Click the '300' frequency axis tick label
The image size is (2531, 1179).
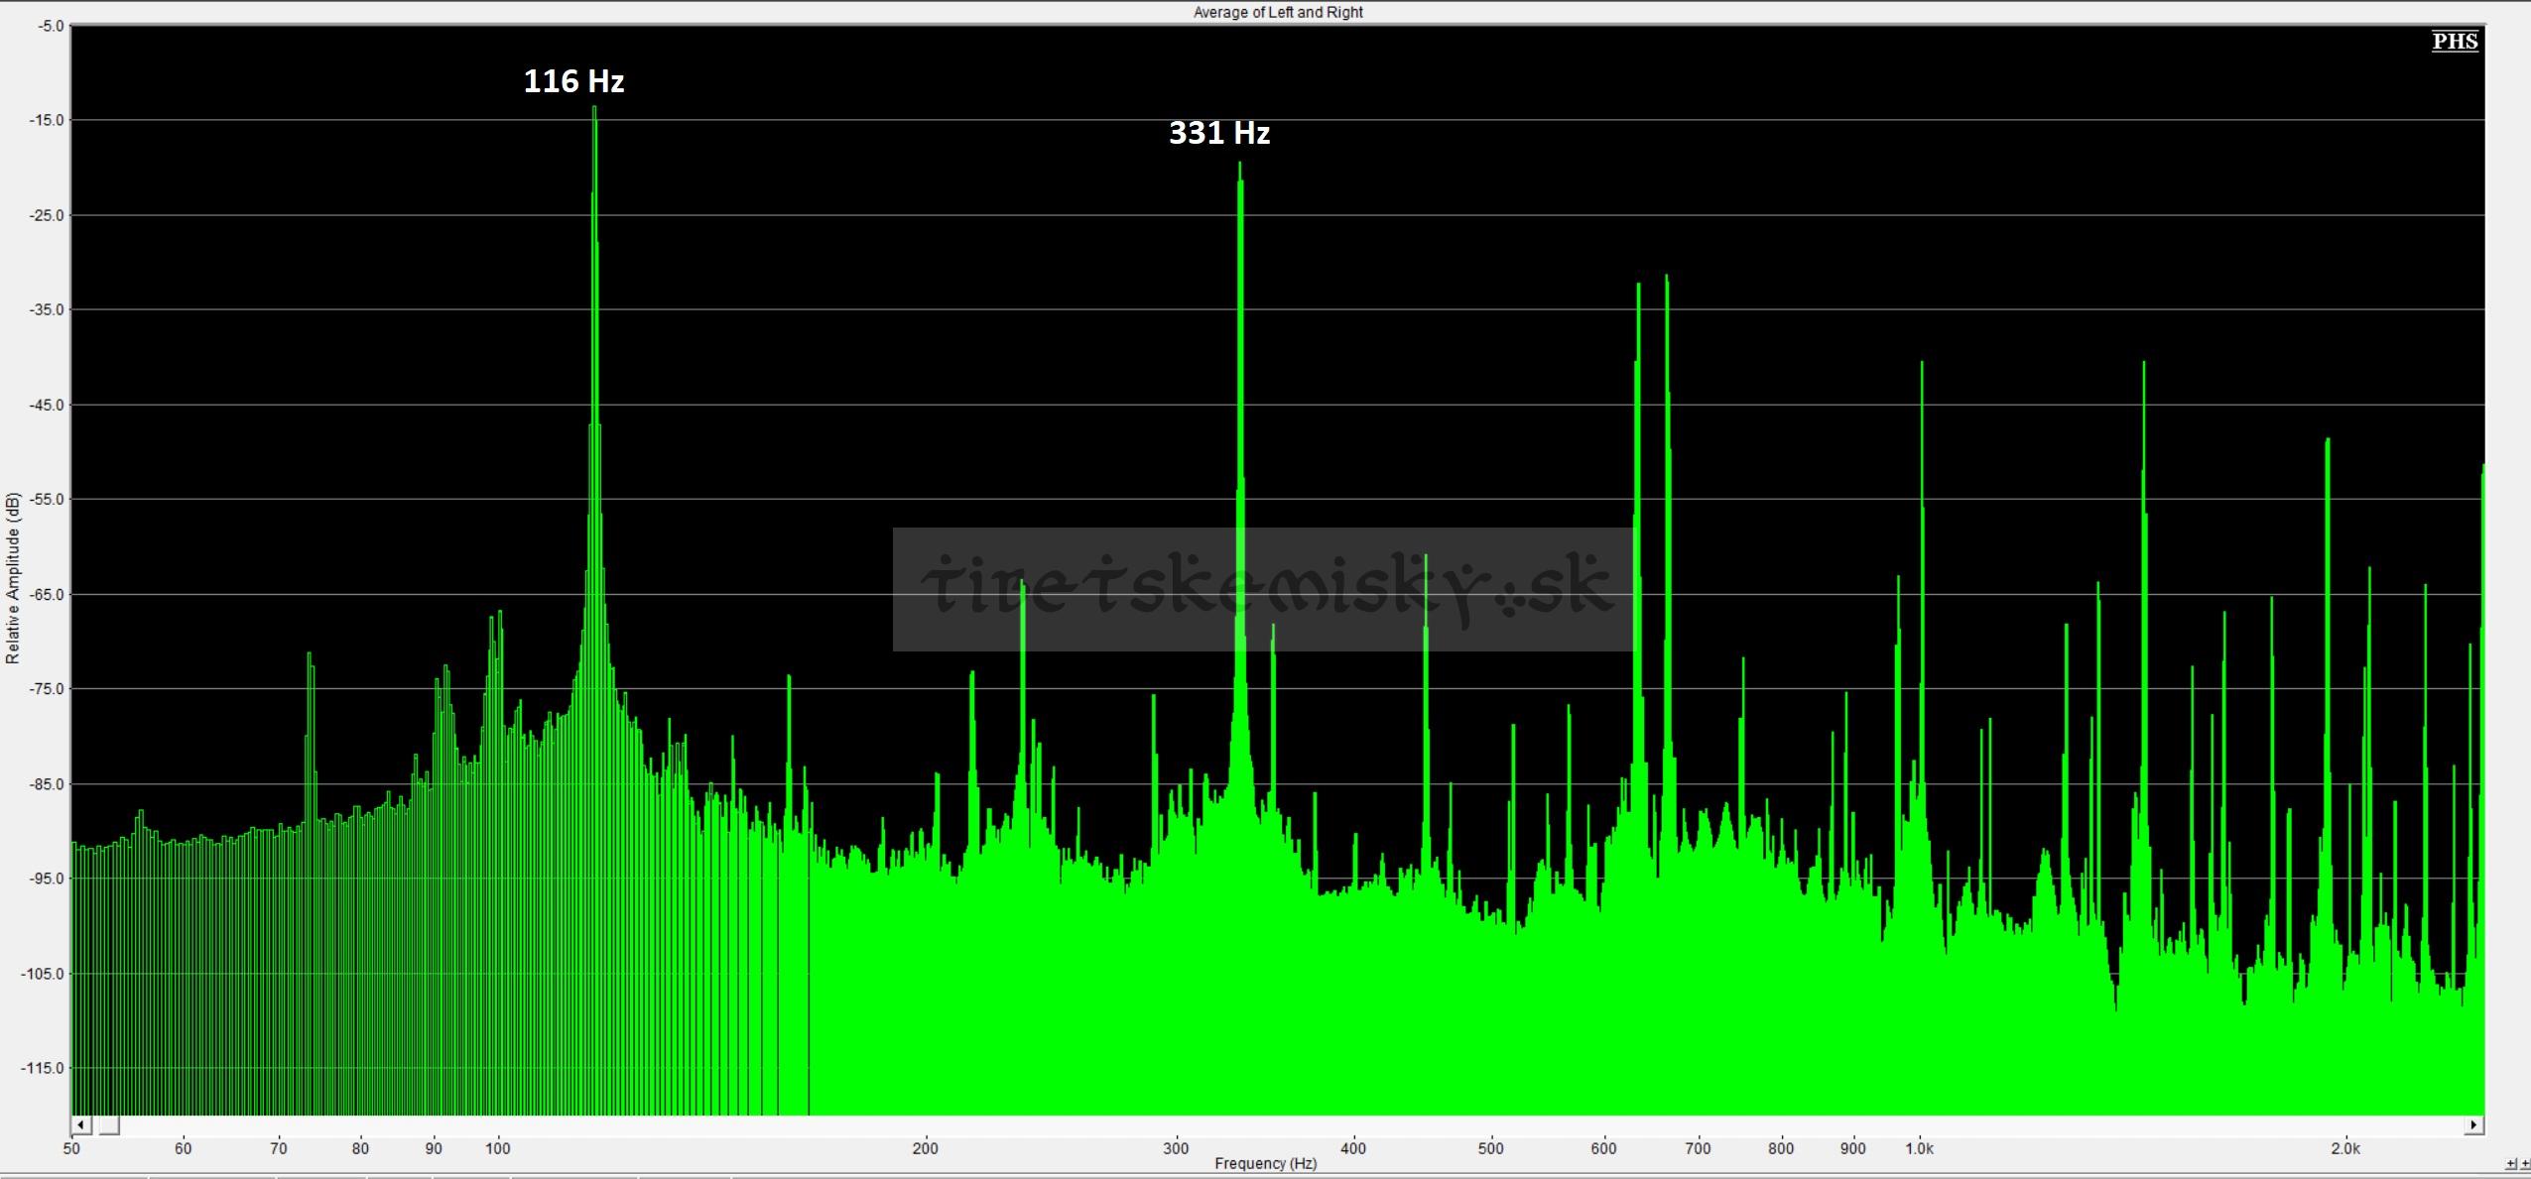point(1176,1148)
